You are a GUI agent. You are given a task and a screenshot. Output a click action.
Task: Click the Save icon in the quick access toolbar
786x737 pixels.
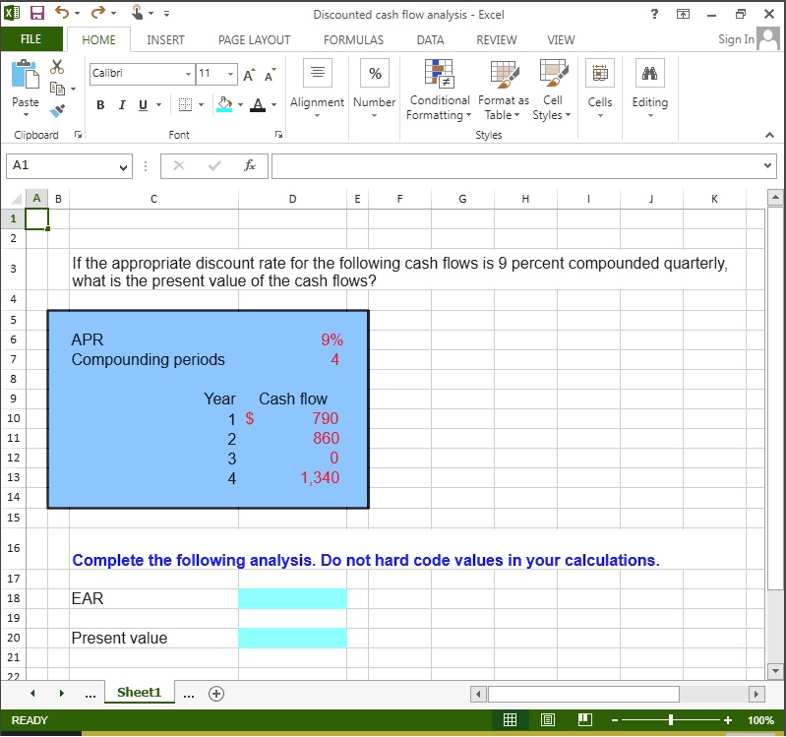(x=37, y=14)
